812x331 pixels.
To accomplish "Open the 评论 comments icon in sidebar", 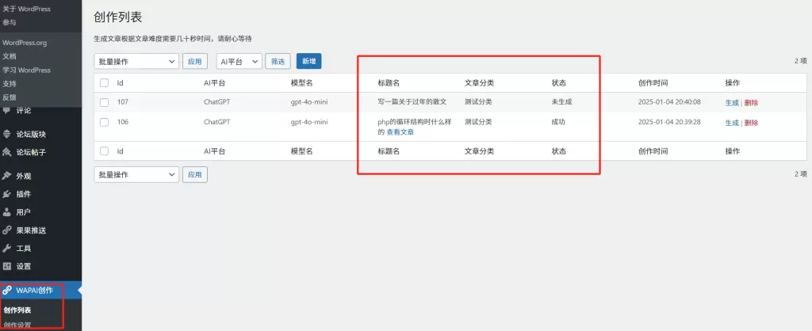I will (6, 110).
